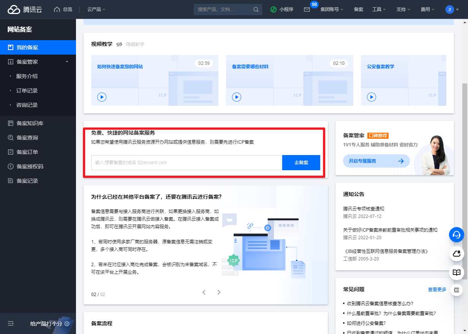The height and width of the screenshot is (334, 468).
Task: Open the headset customer service assistant
Action: point(457,235)
